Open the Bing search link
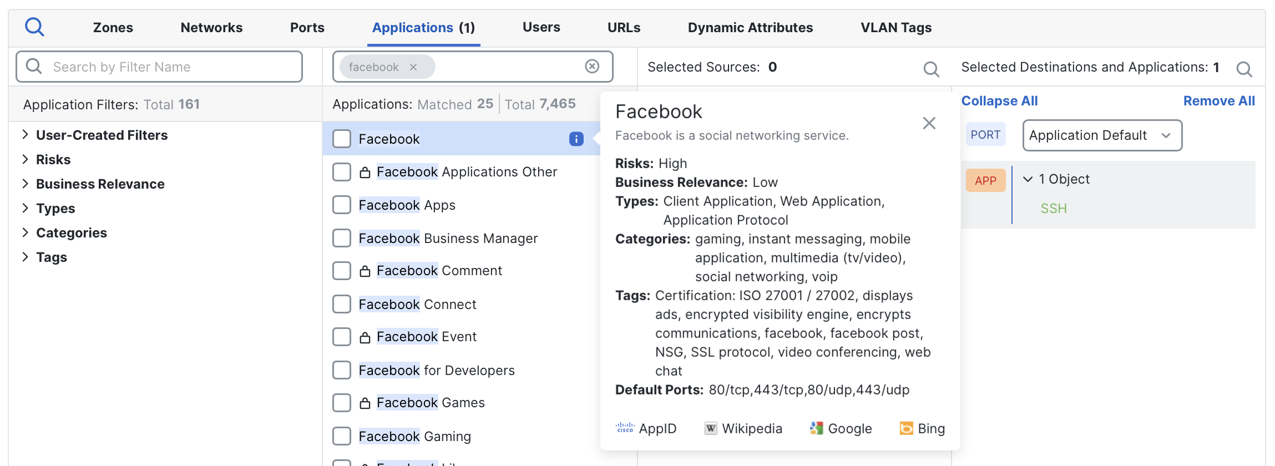This screenshot has height=466, width=1275. click(922, 428)
